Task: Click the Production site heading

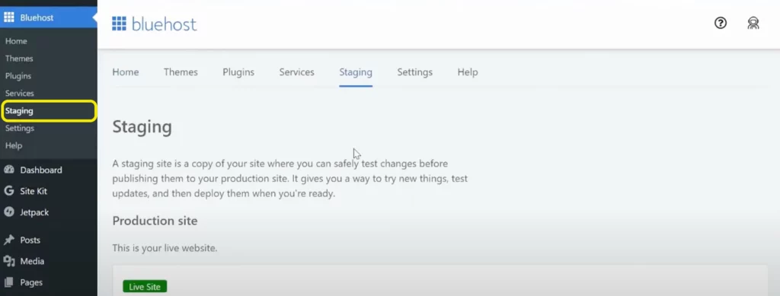Action: coord(155,221)
